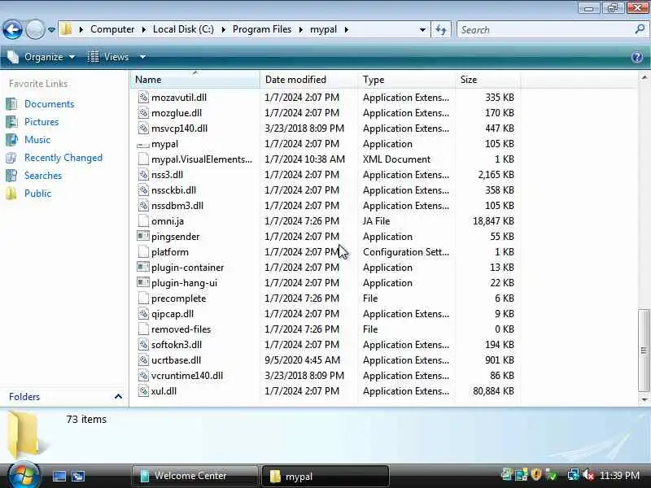
Task: Open the Searches favorite link icon
Action: tap(11, 176)
